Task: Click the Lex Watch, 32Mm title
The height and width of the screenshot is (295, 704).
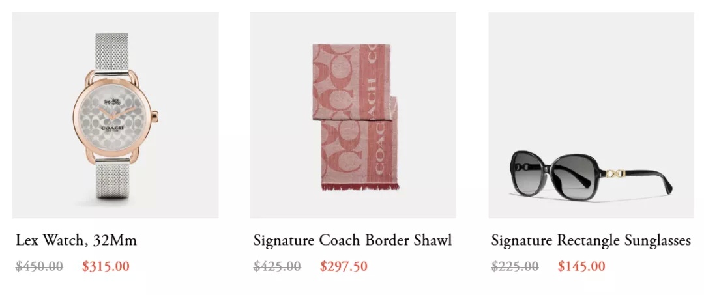Action: coord(76,241)
